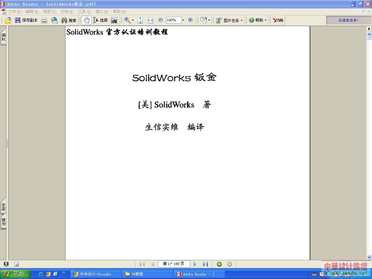
Task: Select the Zoom In magnifier tool
Action: click(x=128, y=20)
